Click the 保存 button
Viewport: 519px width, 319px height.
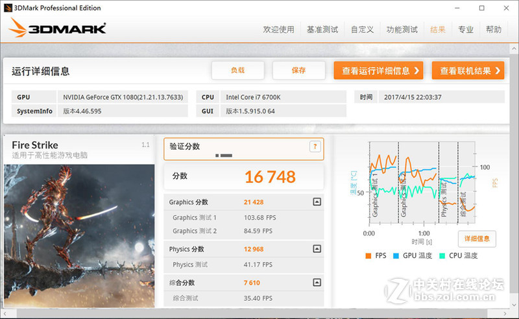(299, 70)
